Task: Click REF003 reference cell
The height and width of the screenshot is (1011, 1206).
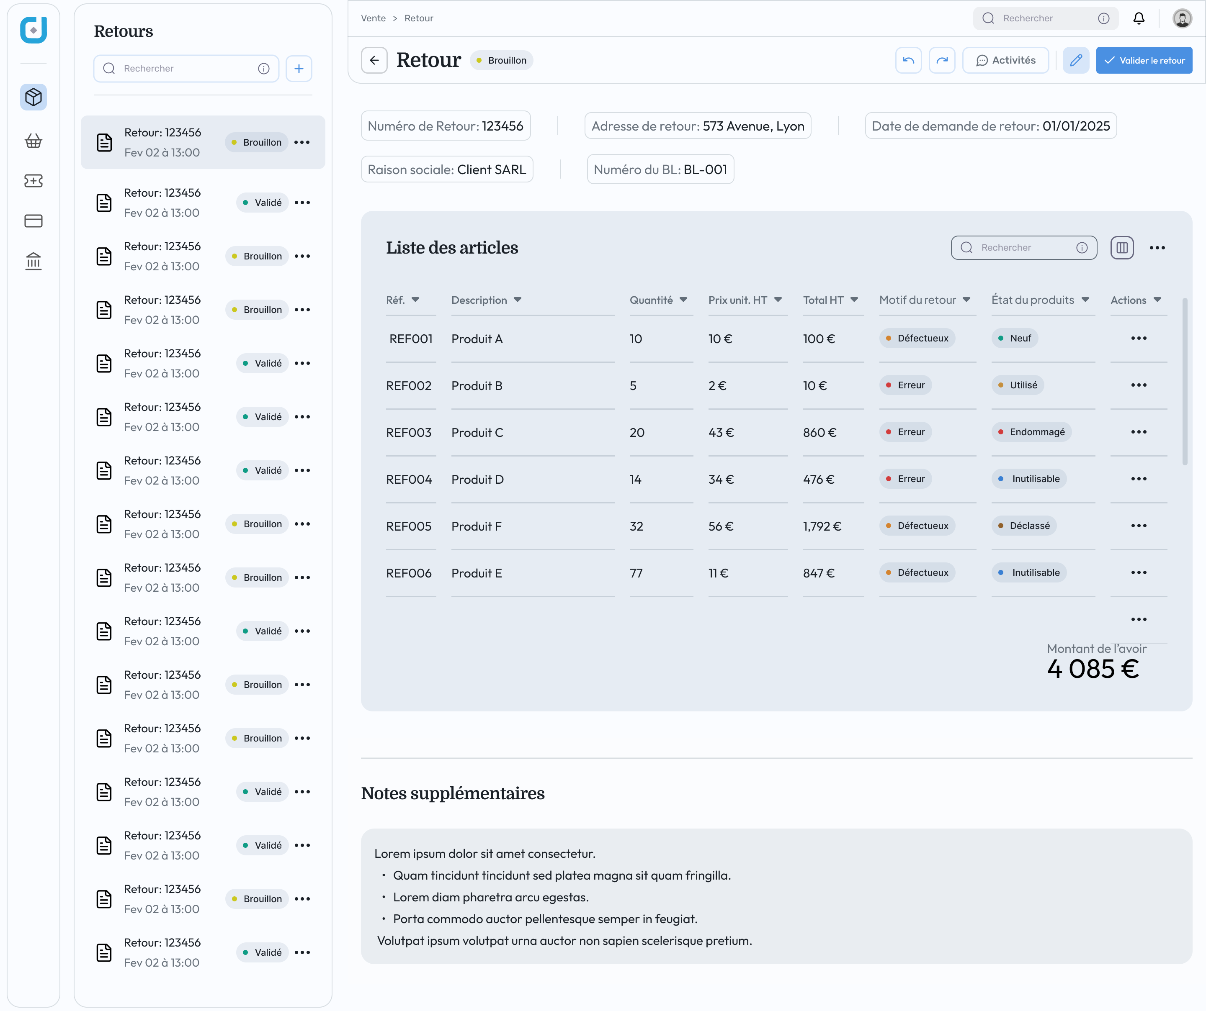Action: (x=409, y=433)
